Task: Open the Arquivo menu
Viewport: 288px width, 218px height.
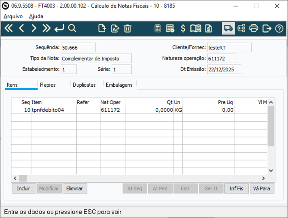Action: 13,16
